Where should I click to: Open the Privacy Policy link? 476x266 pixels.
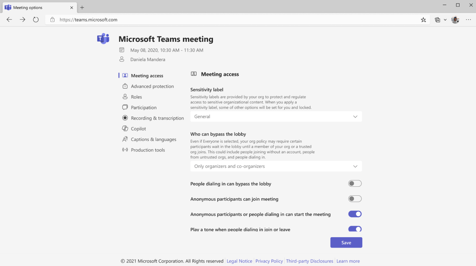[x=269, y=261]
